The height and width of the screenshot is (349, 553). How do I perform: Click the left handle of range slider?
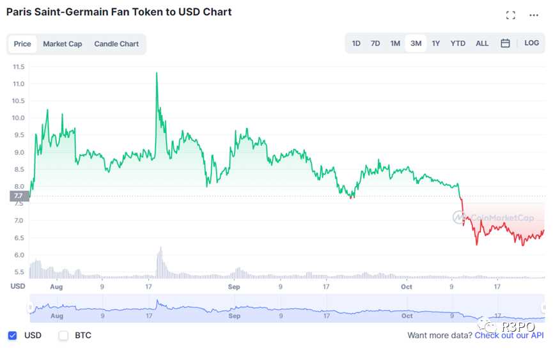(x=29, y=308)
